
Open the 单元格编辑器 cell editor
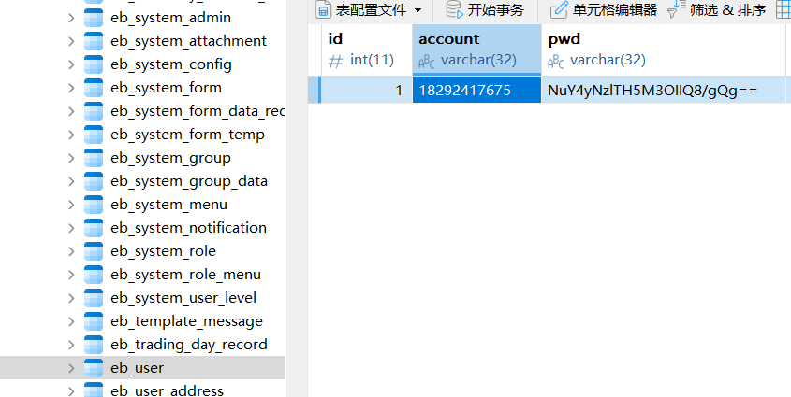604,10
